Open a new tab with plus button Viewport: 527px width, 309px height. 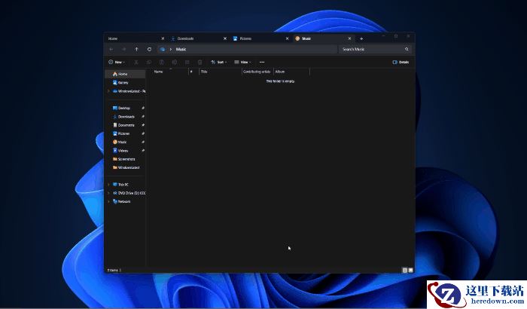(x=361, y=38)
